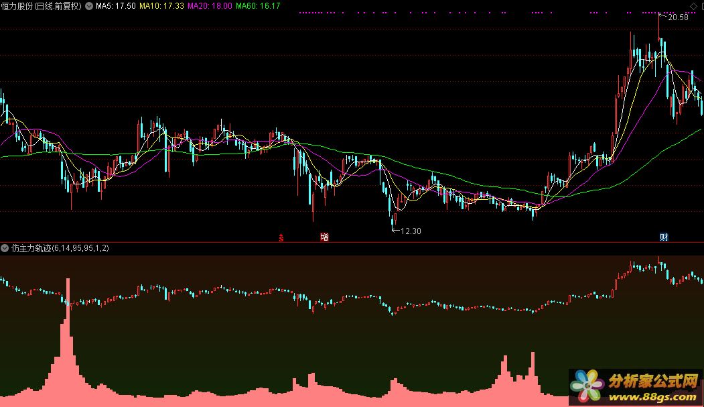Expand the main chart dropdown arrow beside 恒力股份
704x407 pixels.
89,6
